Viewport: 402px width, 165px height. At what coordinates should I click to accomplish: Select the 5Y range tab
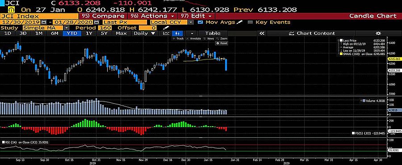(x=104, y=34)
